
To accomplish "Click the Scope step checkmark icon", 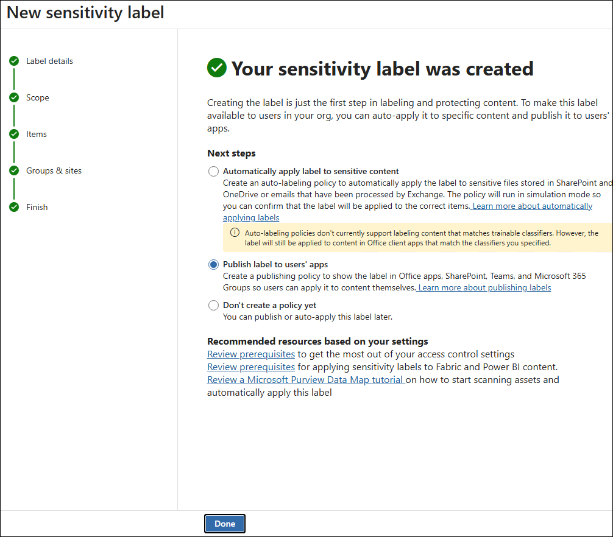I will [x=14, y=97].
